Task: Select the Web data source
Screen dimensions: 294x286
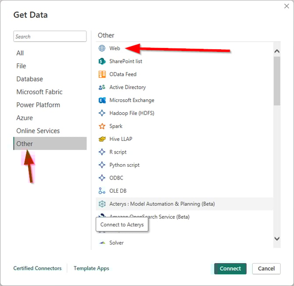Action: click(115, 48)
